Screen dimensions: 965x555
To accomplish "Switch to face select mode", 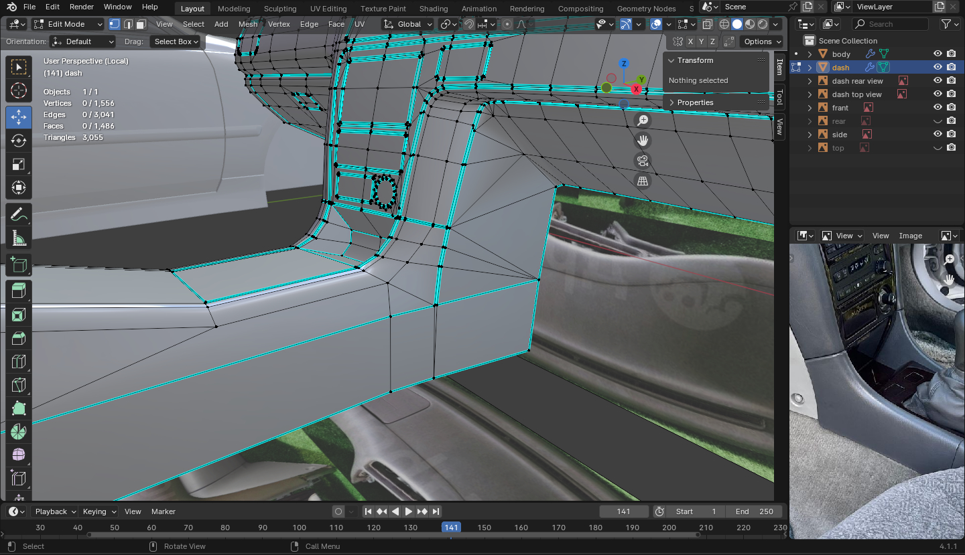I will click(x=141, y=24).
